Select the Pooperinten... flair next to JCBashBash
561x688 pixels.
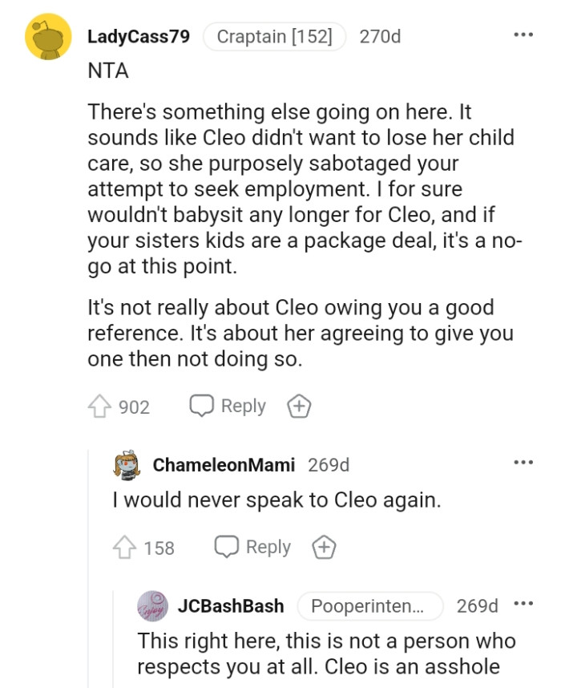[x=369, y=606]
